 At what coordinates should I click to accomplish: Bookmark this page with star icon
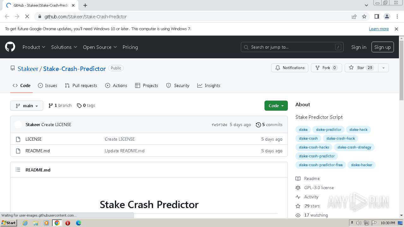(x=364, y=16)
